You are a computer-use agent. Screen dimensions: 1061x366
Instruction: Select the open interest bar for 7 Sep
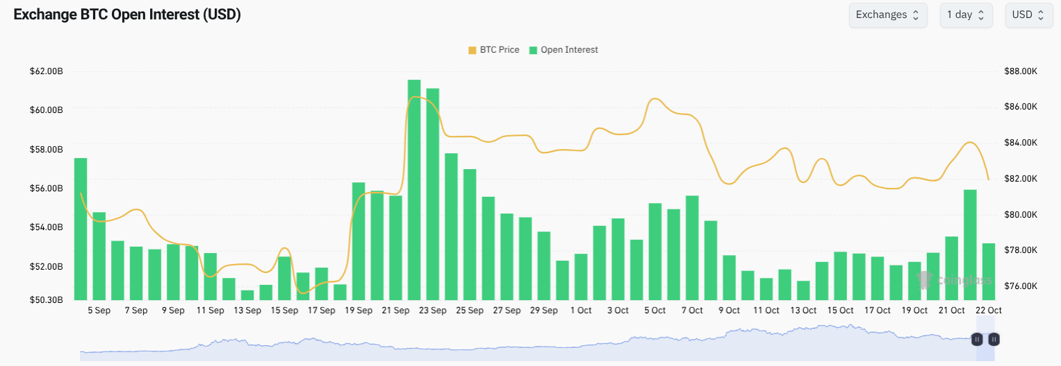pos(136,273)
